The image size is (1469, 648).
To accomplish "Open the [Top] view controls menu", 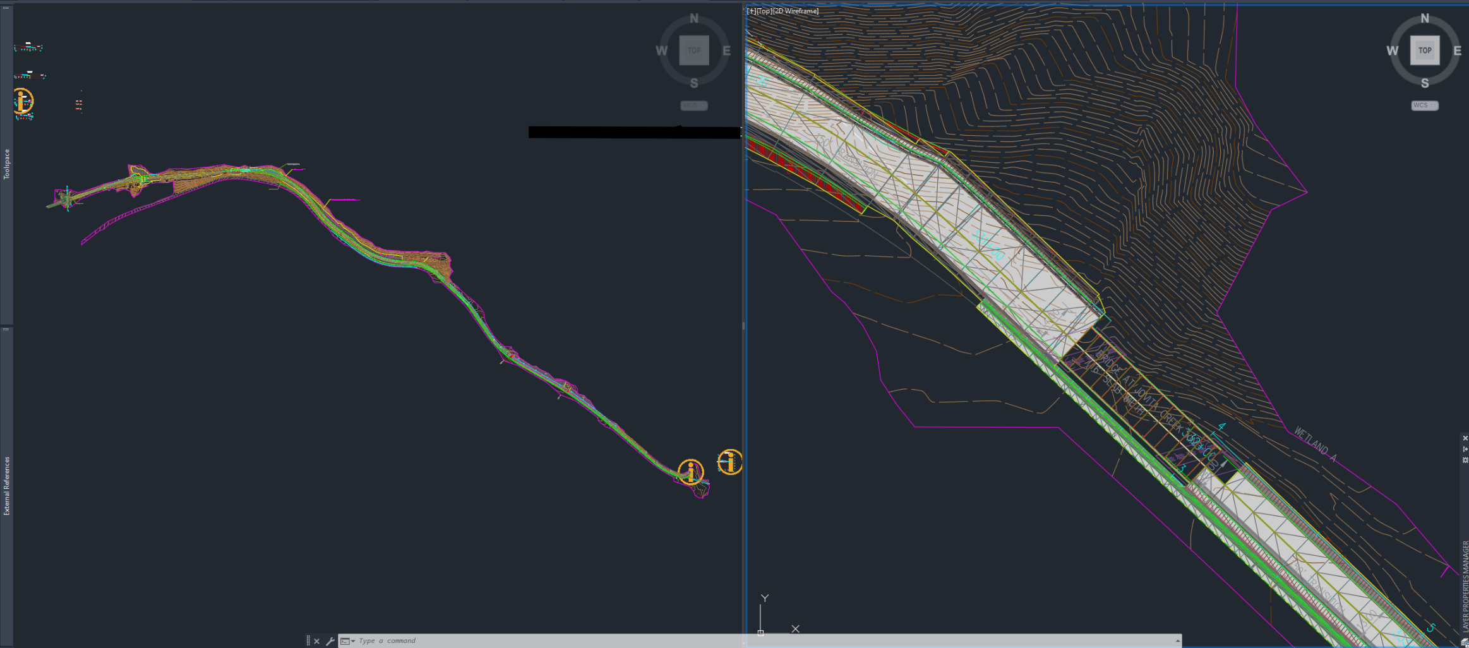I will point(765,11).
